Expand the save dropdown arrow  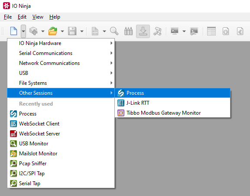point(82,31)
